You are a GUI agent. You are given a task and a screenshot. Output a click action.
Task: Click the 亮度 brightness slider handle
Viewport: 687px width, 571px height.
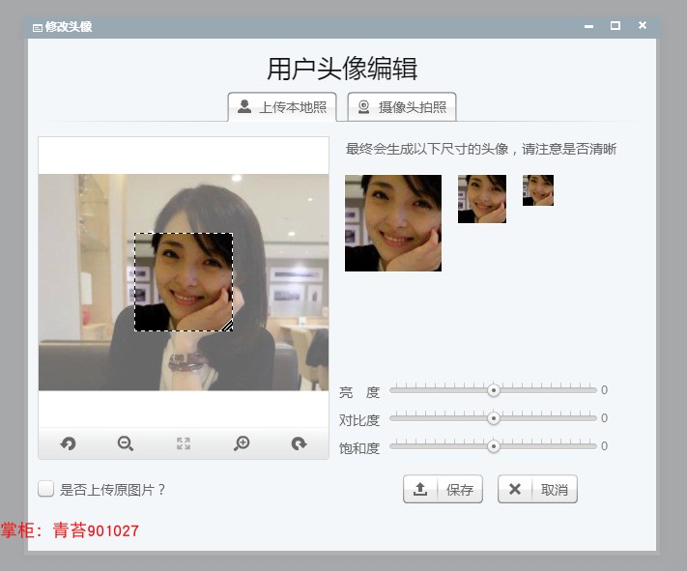pos(494,390)
